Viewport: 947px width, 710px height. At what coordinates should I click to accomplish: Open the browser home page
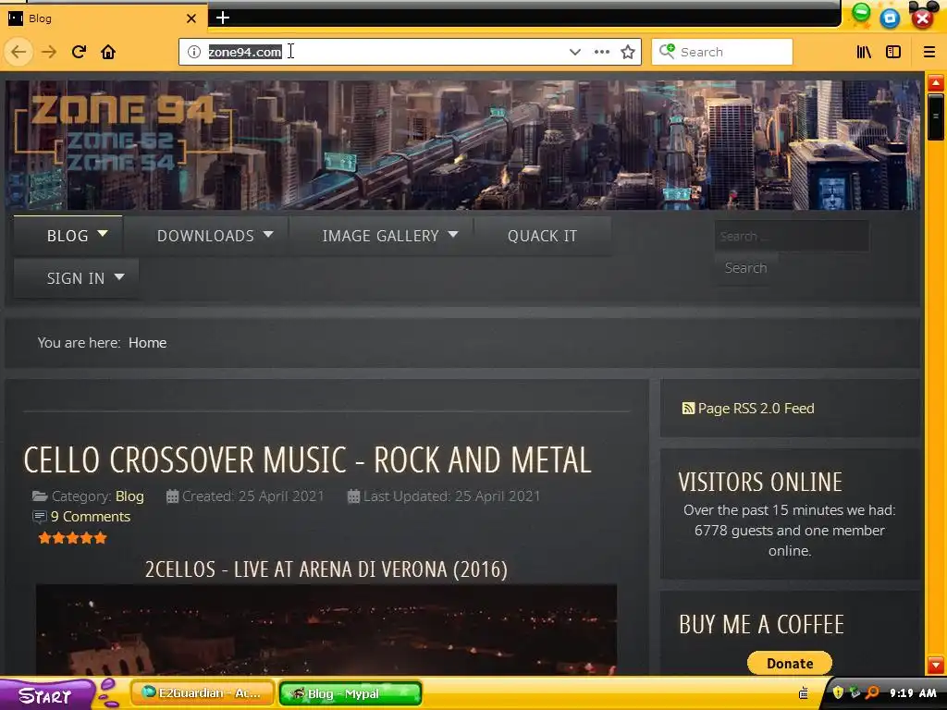click(108, 52)
